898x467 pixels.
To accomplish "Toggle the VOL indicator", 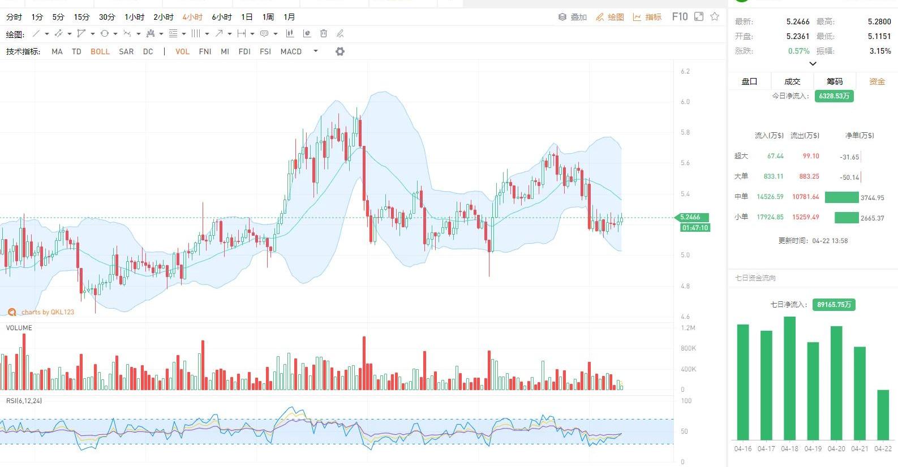I will click(182, 51).
